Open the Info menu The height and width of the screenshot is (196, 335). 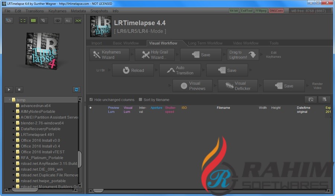tap(115, 11)
